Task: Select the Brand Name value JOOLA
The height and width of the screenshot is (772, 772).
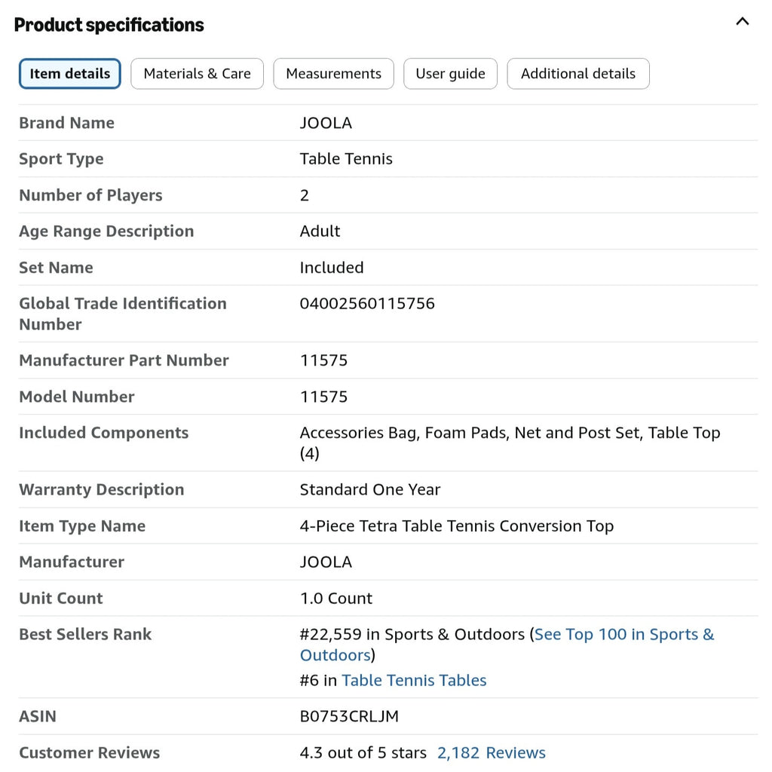Action: [326, 123]
